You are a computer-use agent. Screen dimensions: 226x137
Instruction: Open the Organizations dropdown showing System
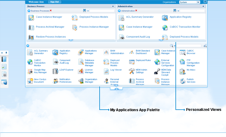(190, 2)
